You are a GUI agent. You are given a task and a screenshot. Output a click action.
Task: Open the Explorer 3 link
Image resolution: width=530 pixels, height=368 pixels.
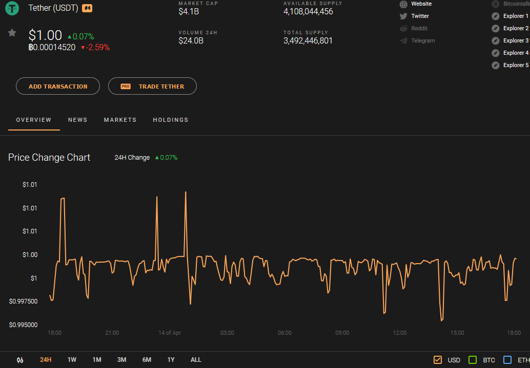[x=516, y=40]
